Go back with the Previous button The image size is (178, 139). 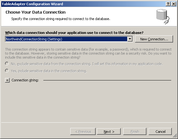tap(83, 132)
